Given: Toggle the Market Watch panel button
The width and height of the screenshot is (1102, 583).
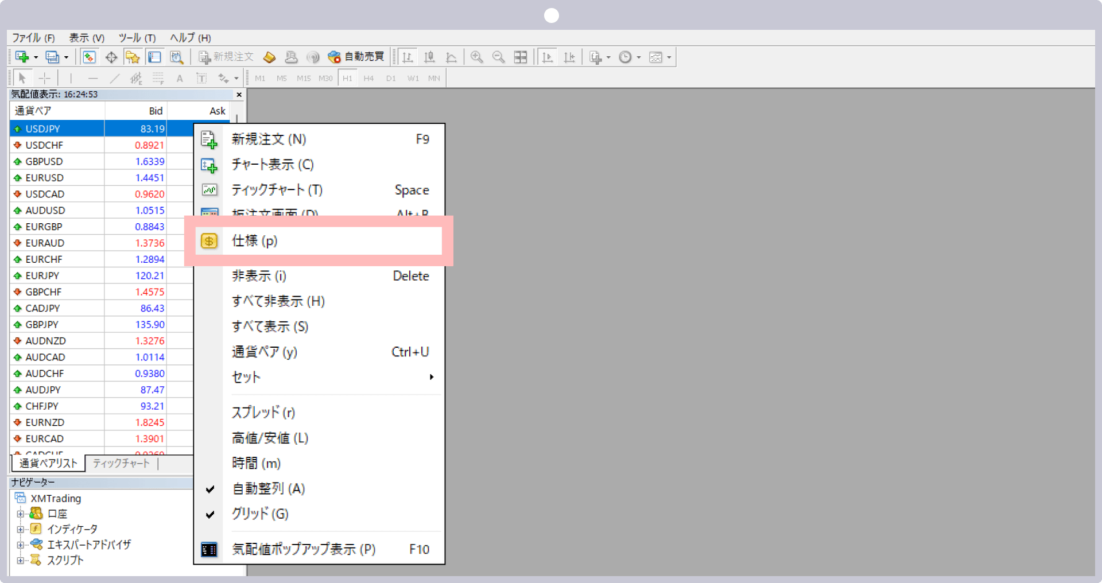Looking at the screenshot, I should [x=89, y=57].
